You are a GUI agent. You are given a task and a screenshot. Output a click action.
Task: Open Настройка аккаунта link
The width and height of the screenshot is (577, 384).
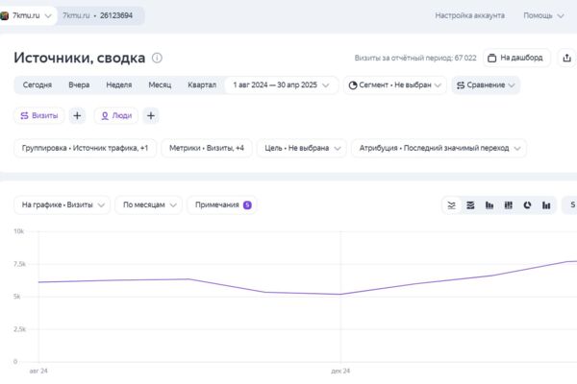469,15
